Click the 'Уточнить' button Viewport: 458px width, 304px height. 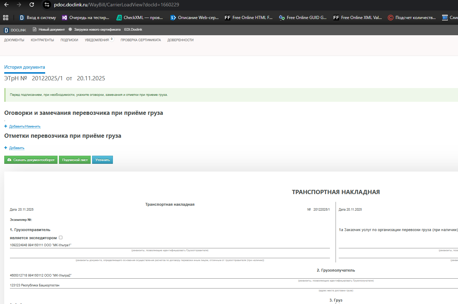[x=103, y=160]
